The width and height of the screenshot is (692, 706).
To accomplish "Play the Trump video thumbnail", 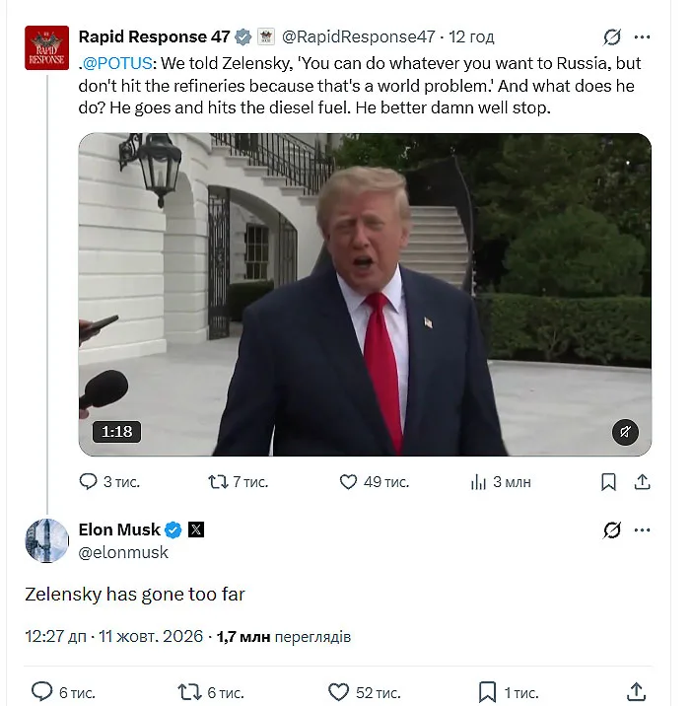I will click(365, 295).
